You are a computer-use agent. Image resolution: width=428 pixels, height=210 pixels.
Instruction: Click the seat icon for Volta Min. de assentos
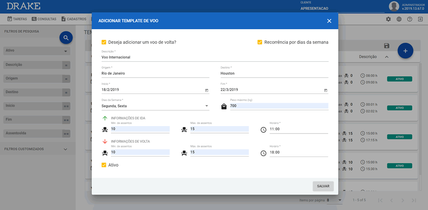[104, 153]
